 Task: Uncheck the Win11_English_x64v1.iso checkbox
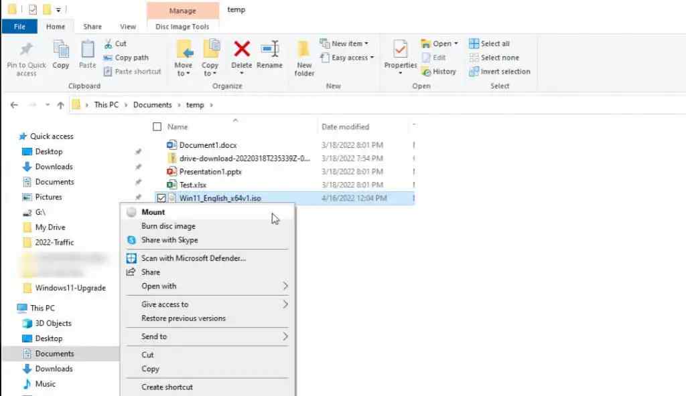coord(161,198)
